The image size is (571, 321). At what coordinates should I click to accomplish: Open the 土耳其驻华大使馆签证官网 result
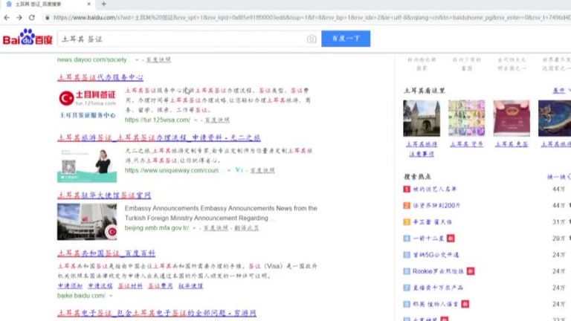click(104, 195)
